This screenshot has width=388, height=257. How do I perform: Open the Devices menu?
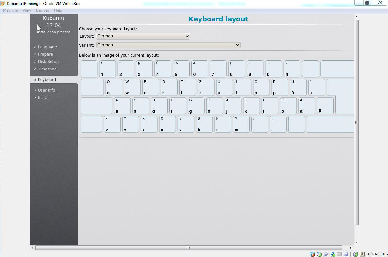click(42, 10)
